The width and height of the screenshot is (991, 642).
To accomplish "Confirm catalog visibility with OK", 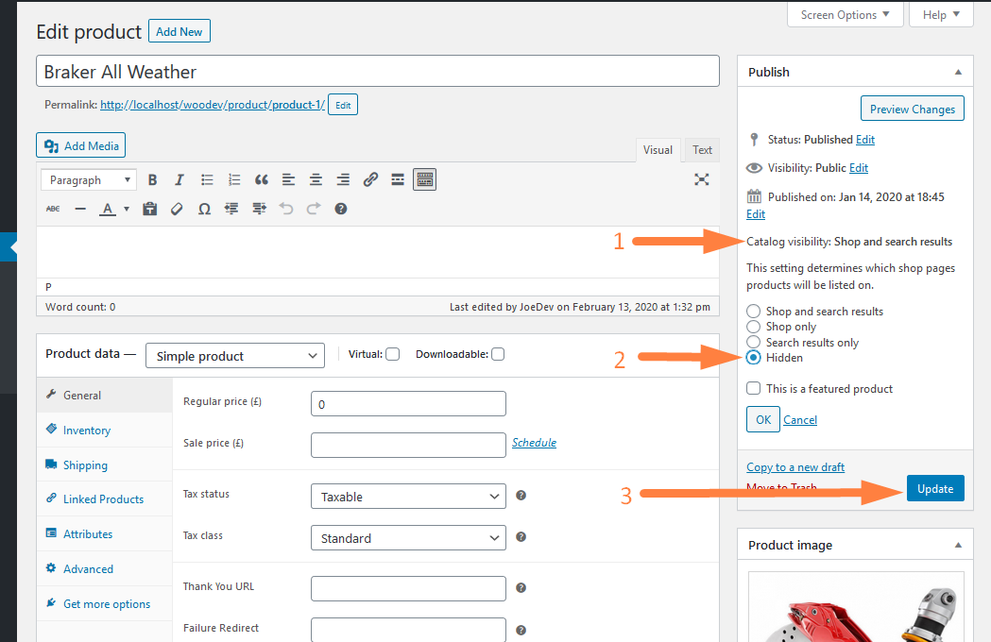I will (x=762, y=419).
